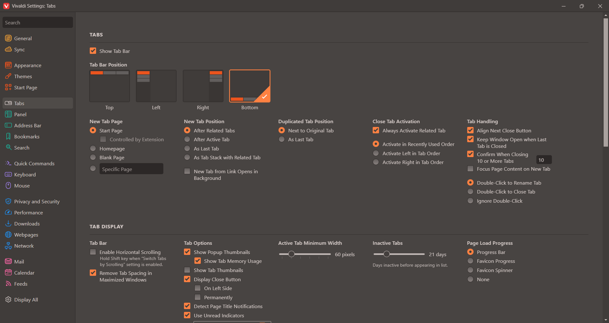Screen dimensions: 609x323
Task: Select Top tab bar position thumbnail
Action: tap(109, 86)
